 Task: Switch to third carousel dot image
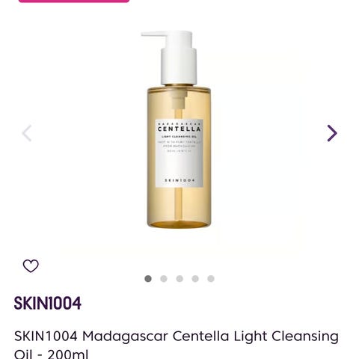tap(179, 279)
